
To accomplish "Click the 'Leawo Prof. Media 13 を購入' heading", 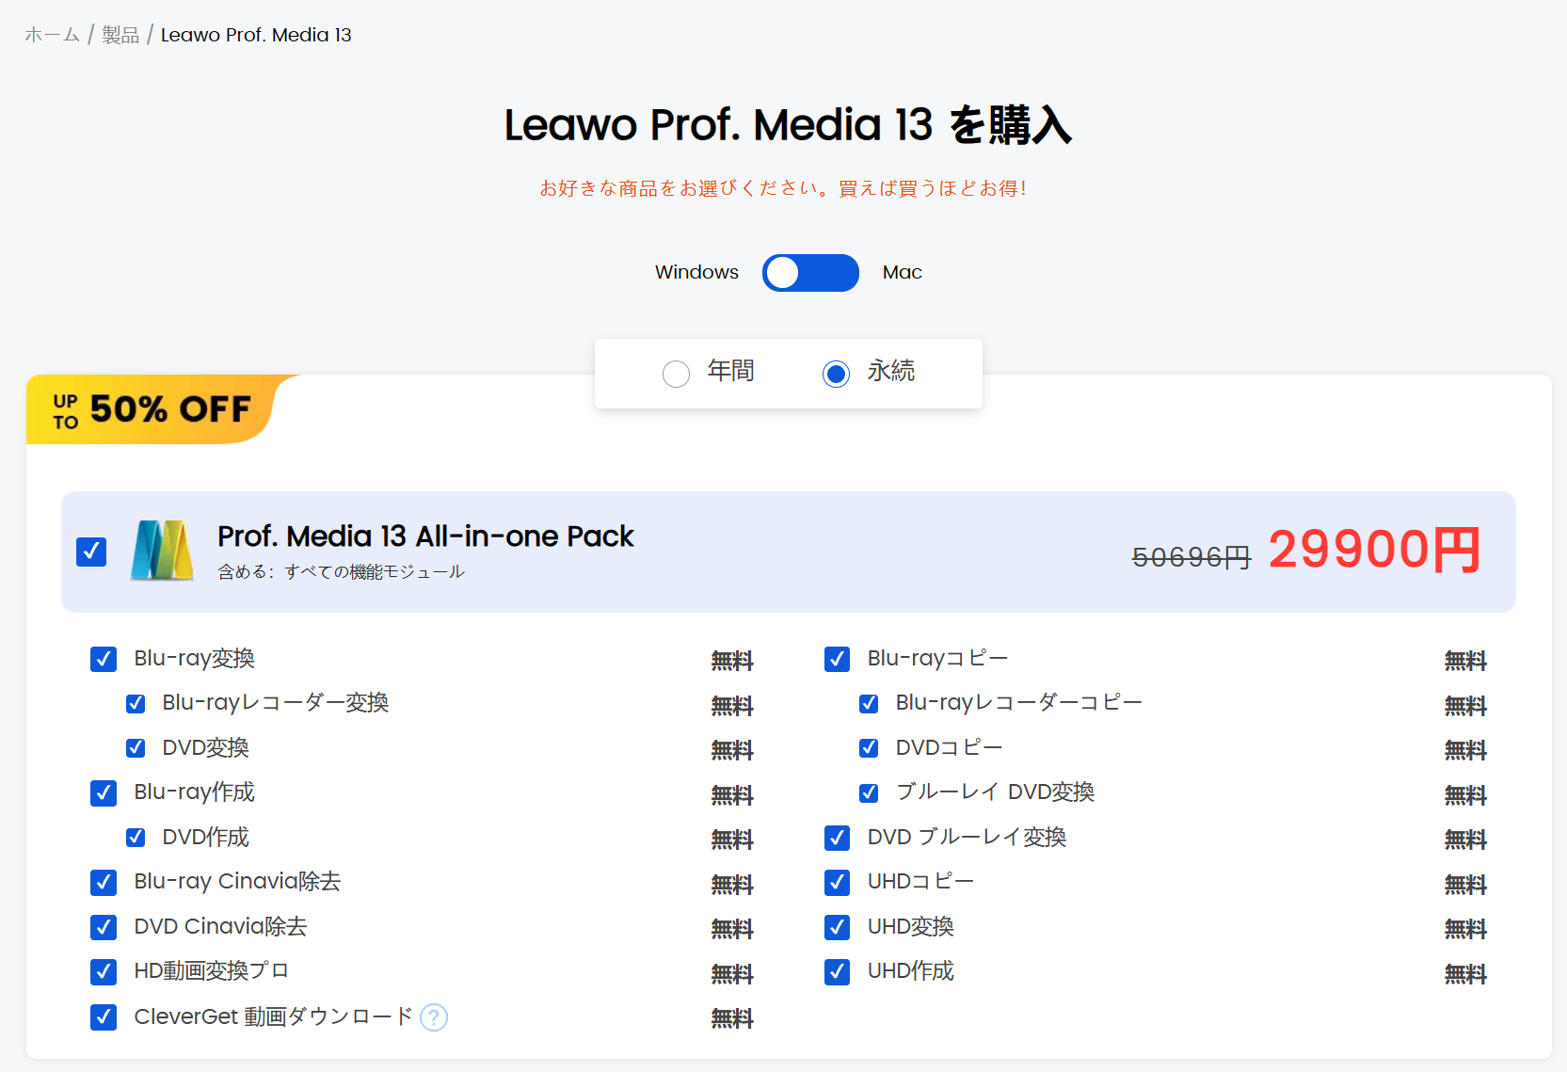I will (788, 125).
